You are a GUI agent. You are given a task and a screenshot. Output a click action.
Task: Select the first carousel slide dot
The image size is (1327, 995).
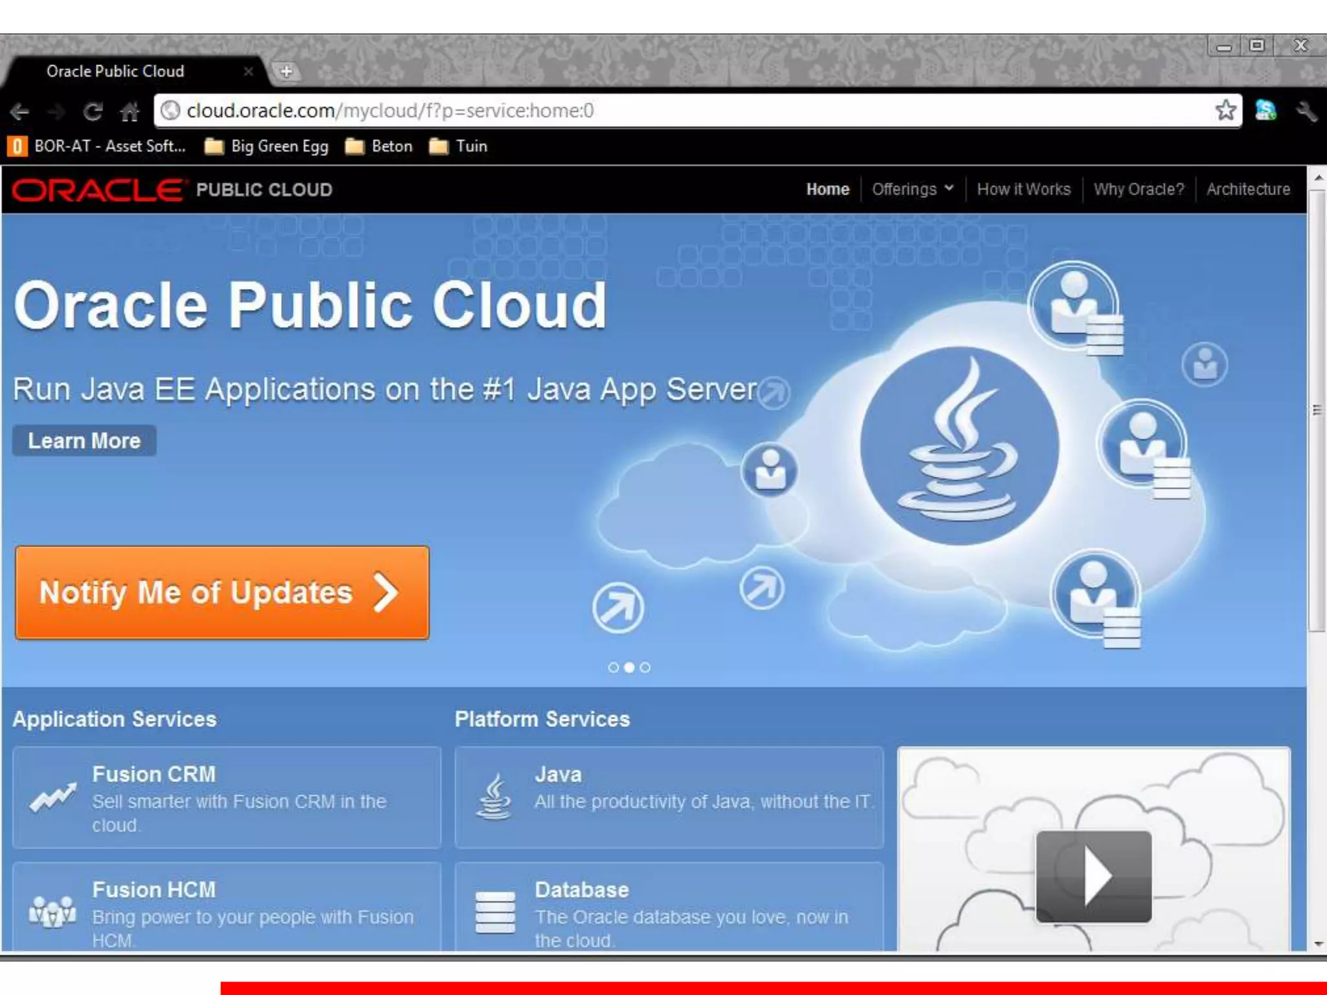613,668
